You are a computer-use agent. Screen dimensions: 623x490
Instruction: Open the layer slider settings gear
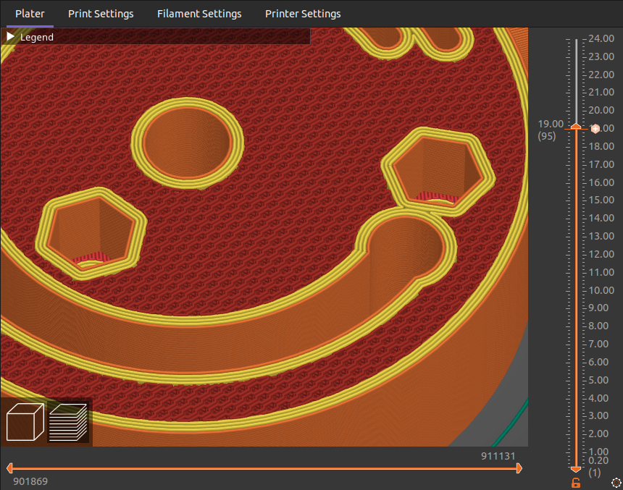point(616,483)
